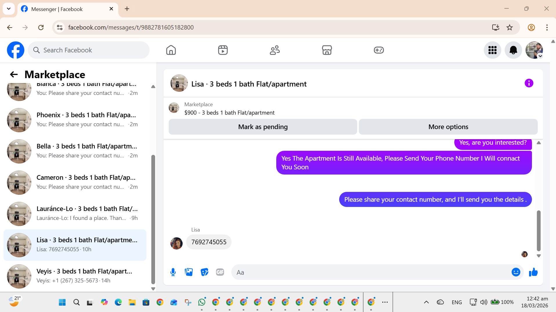Open the Menu grid icon
Viewport: 556px width, 312px height.
493,50
